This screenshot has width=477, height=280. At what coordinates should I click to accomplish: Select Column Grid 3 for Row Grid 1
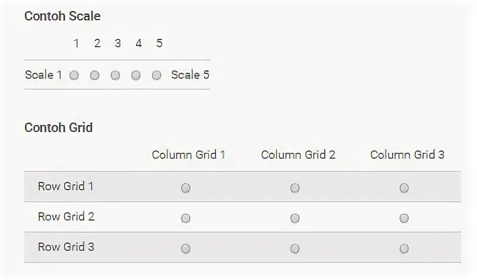pos(404,188)
